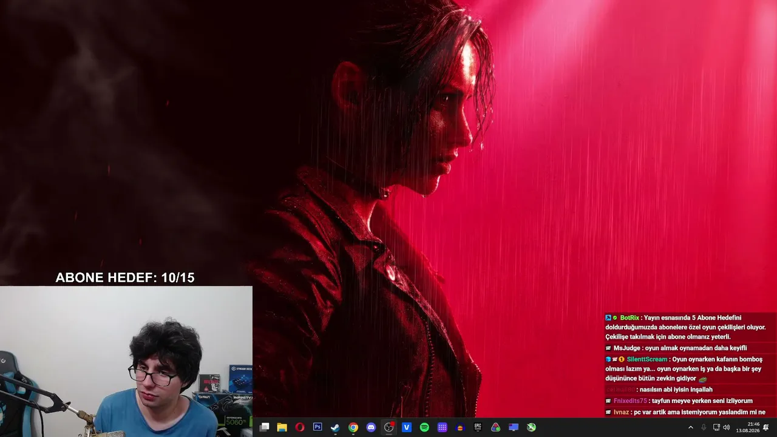Click the 'oyun almak oynamadan daha keyifli' message
Image resolution: width=777 pixels, height=437 pixels.
click(x=696, y=348)
